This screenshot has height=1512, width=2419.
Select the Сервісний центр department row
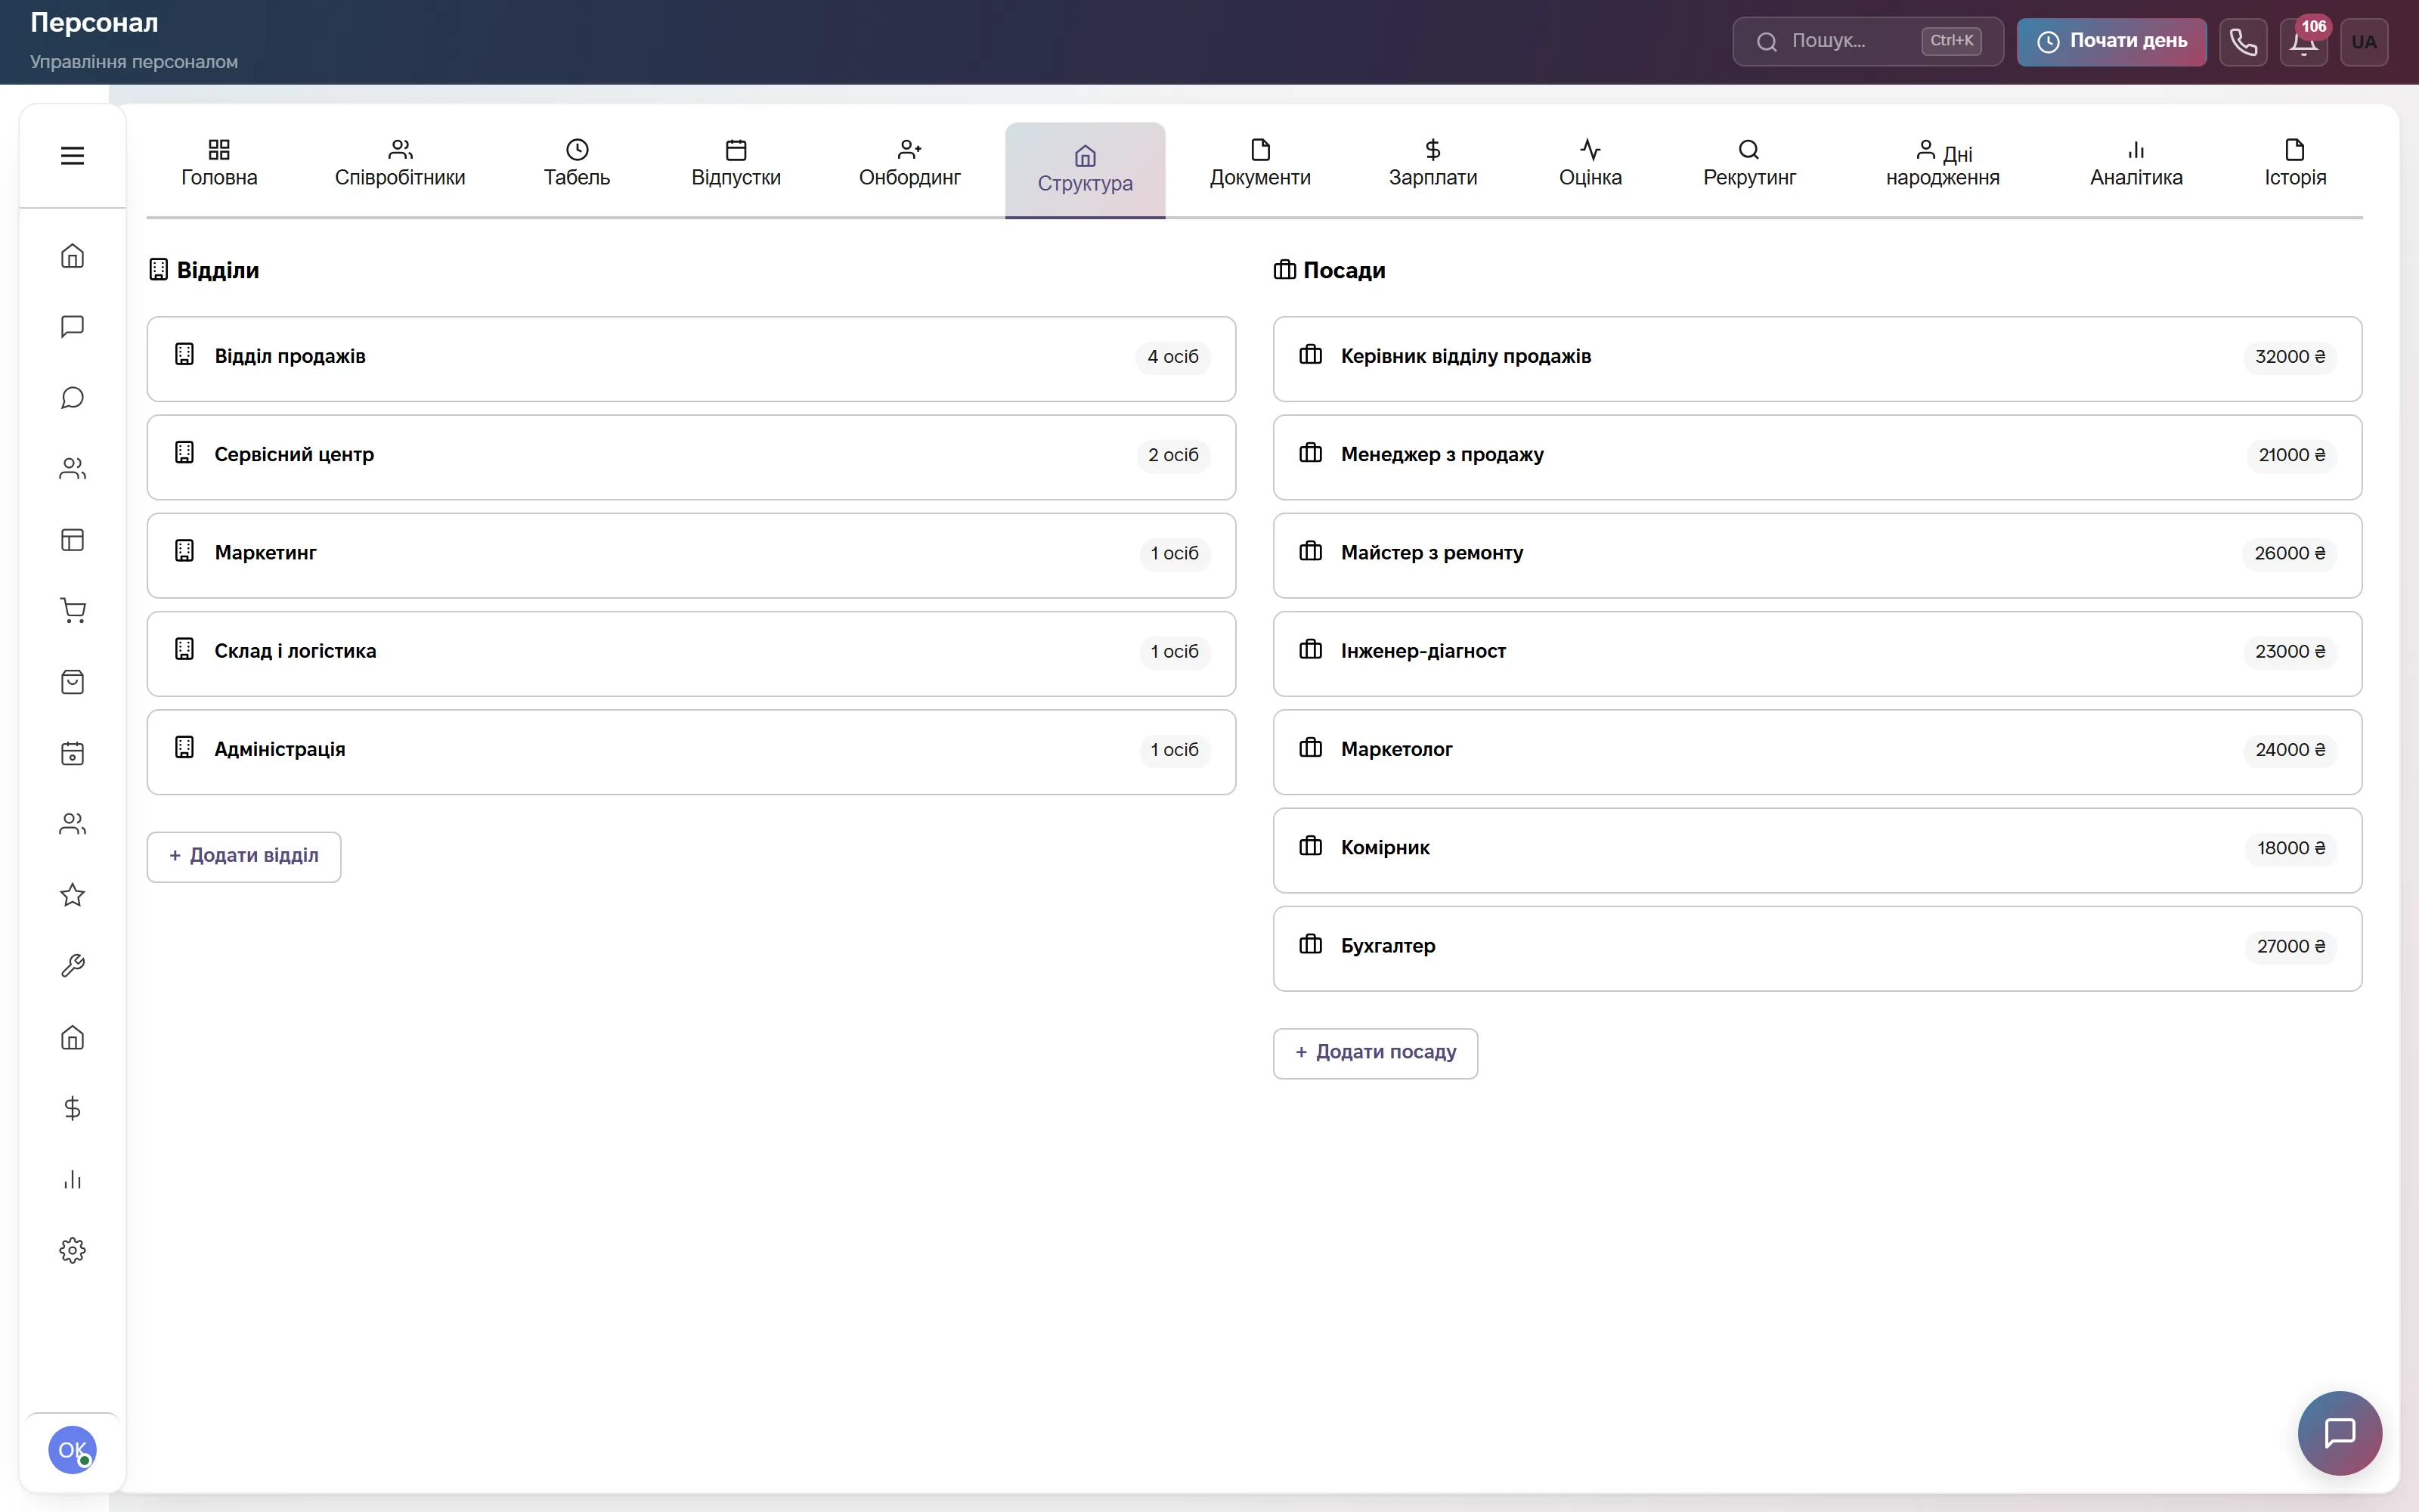[x=691, y=457]
